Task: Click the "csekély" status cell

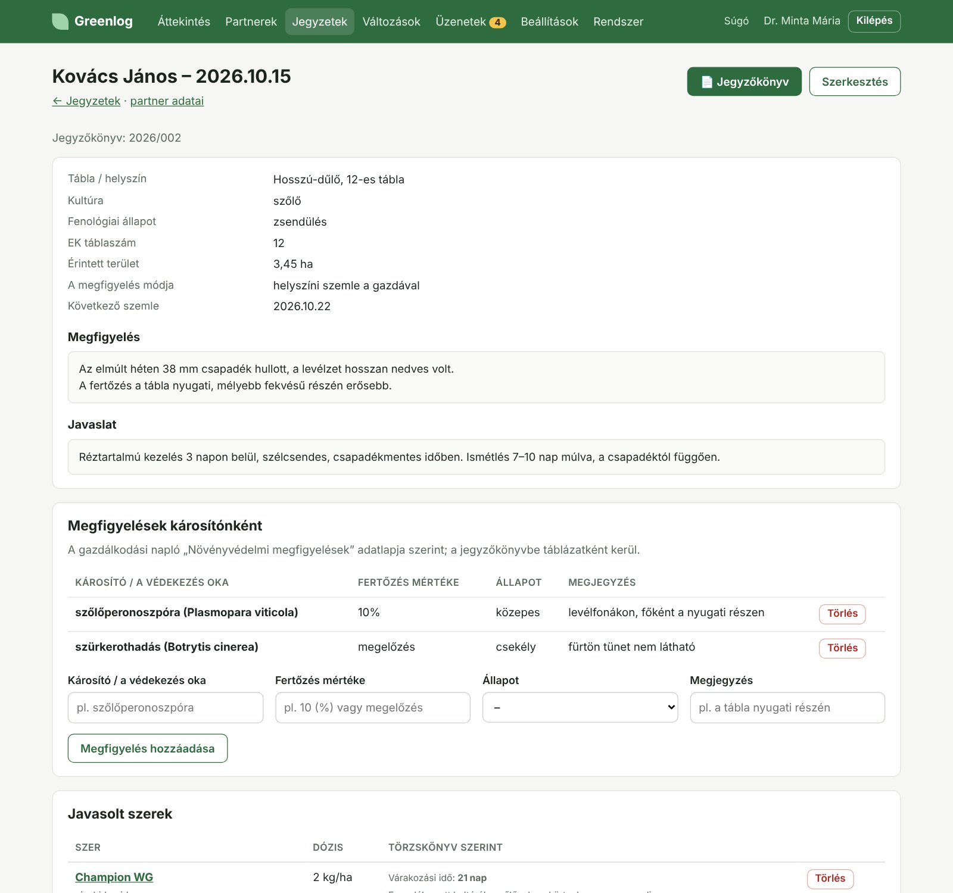Action: click(515, 647)
